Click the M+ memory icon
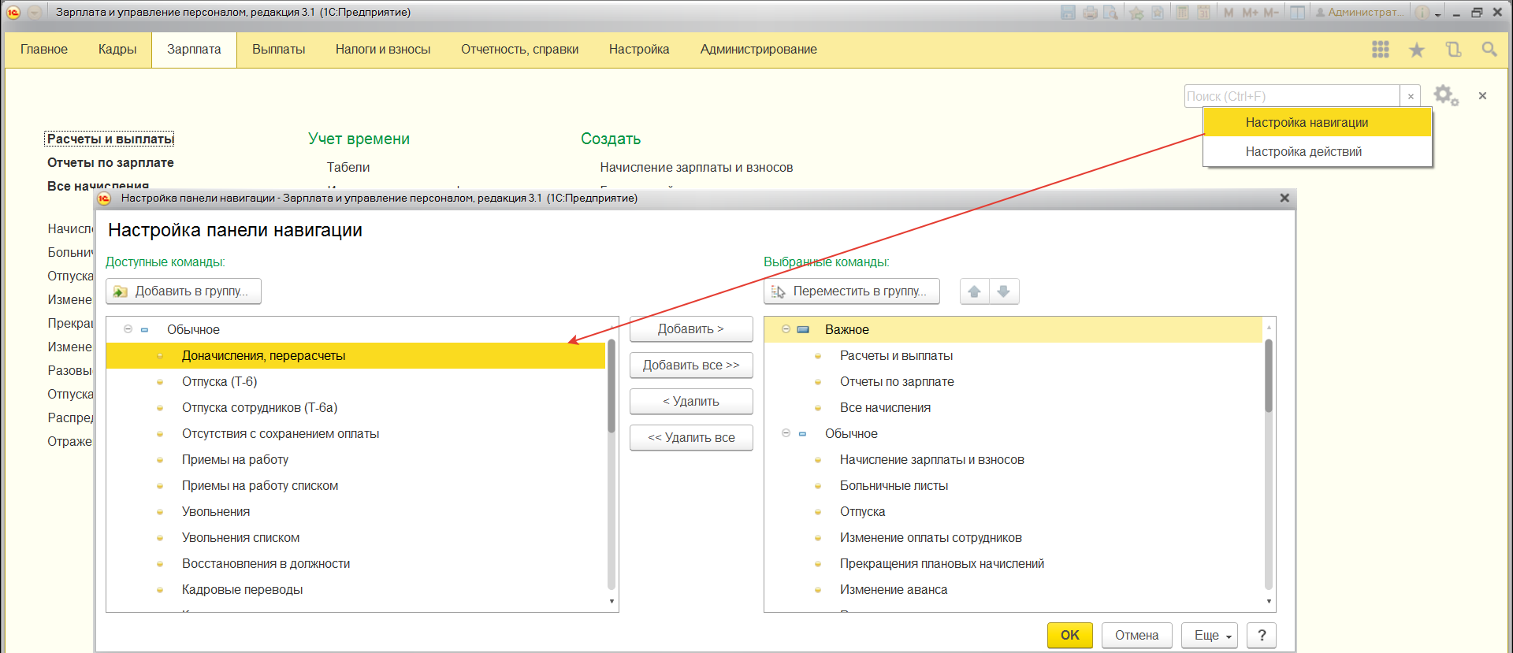Image resolution: width=1513 pixels, height=653 pixels. [1250, 13]
